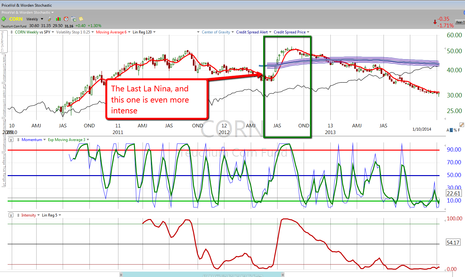The image size is (465, 277).
Task: Open the yellow sticky note icon
Action: pyautogui.click(x=81, y=19)
